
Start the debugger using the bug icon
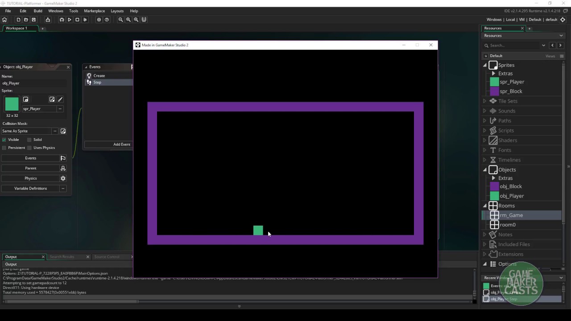click(x=62, y=20)
